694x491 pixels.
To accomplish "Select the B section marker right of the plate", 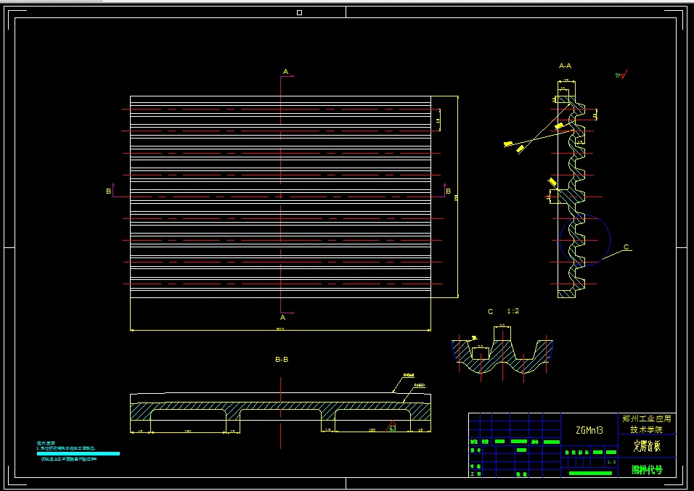I will (449, 191).
